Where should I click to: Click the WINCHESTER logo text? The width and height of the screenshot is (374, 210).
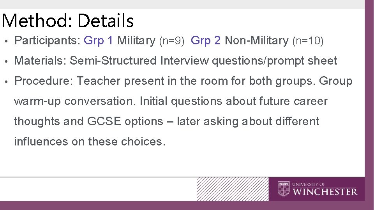tap(325, 192)
